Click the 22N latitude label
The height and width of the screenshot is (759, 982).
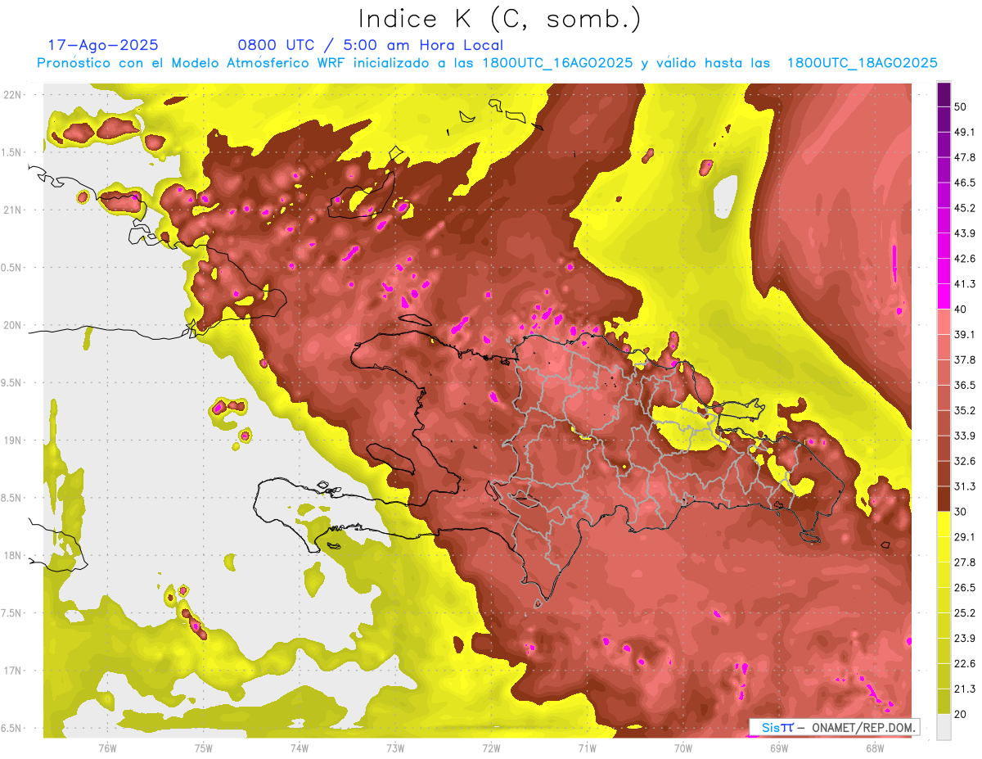click(x=12, y=95)
